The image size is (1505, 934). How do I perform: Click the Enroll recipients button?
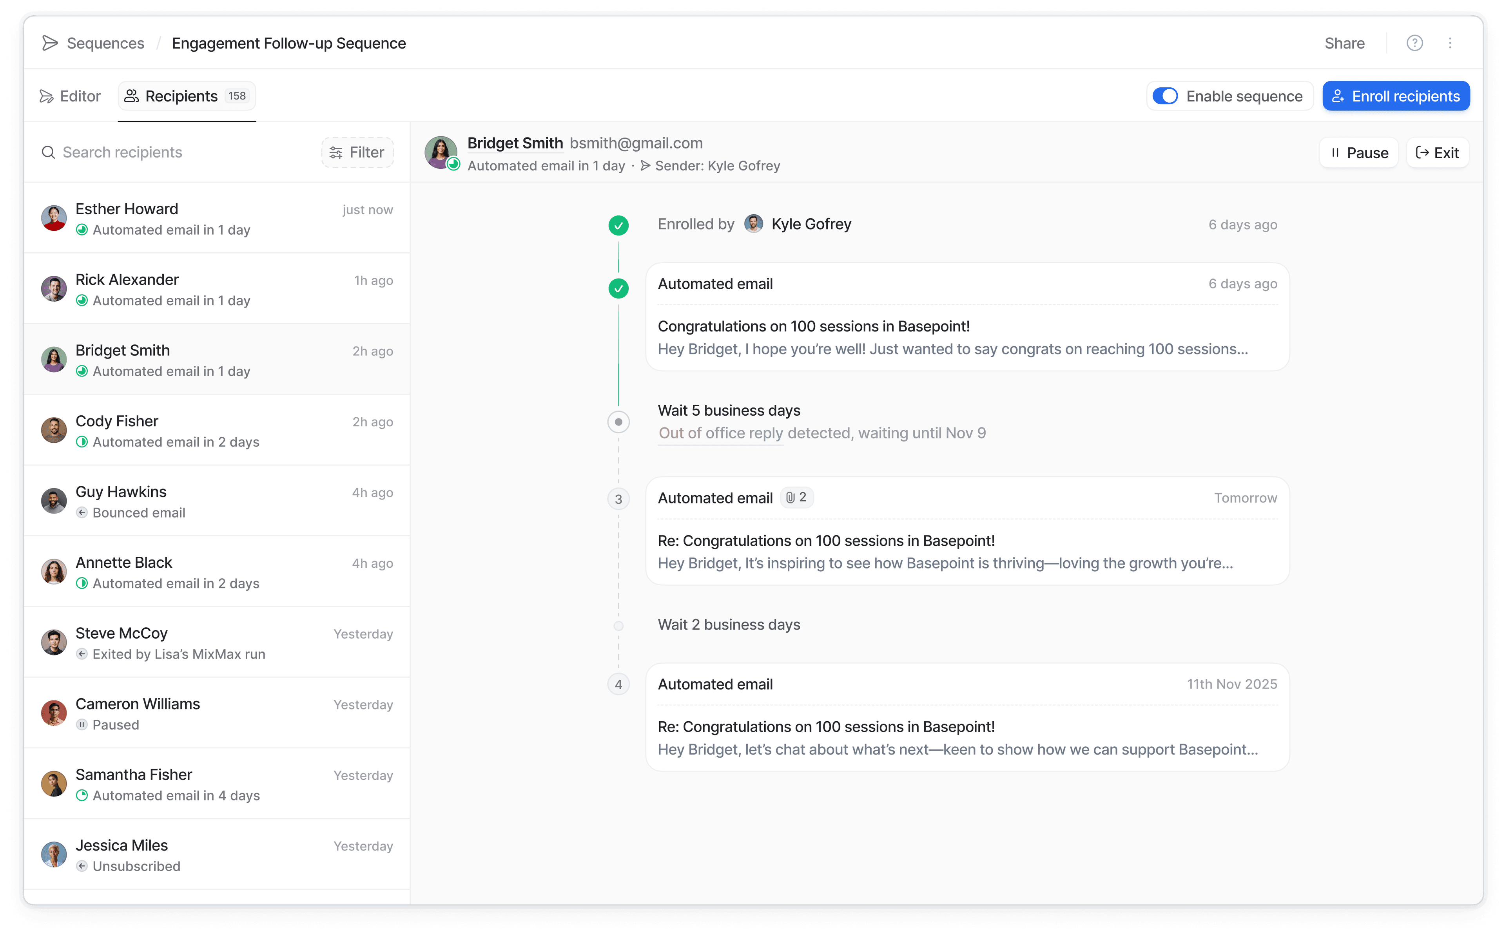tap(1396, 96)
